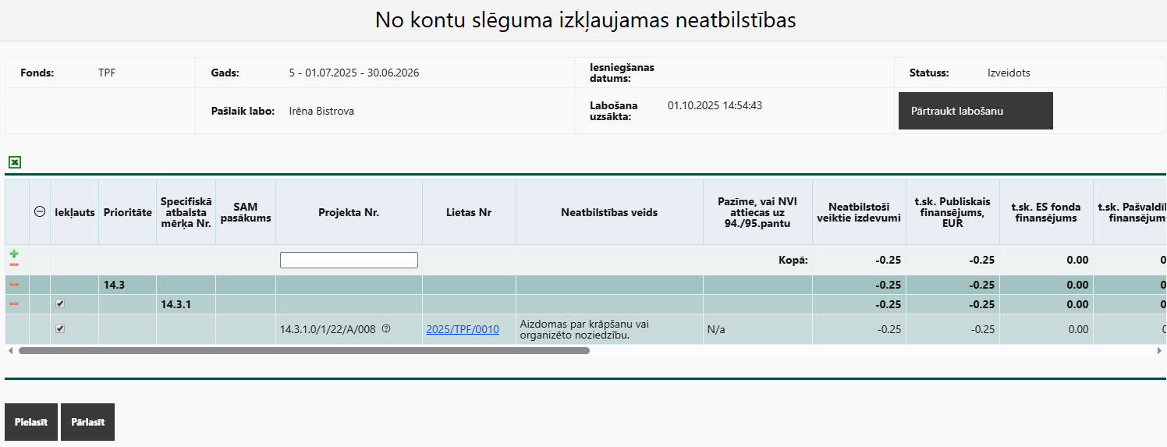Click the circled minus icon in header
This screenshot has width=1167, height=447.
click(x=40, y=212)
